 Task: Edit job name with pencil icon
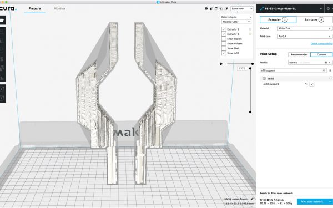click(x=252, y=199)
